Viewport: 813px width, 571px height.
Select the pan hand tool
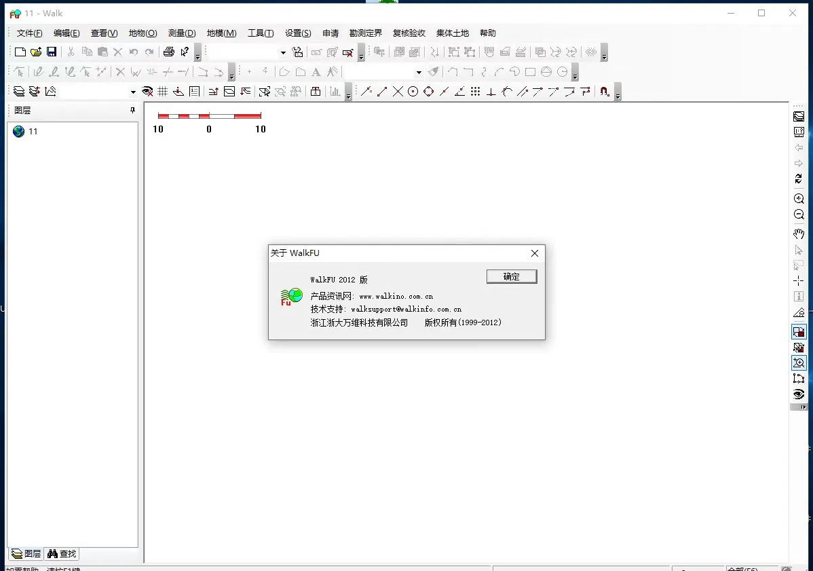tap(799, 234)
